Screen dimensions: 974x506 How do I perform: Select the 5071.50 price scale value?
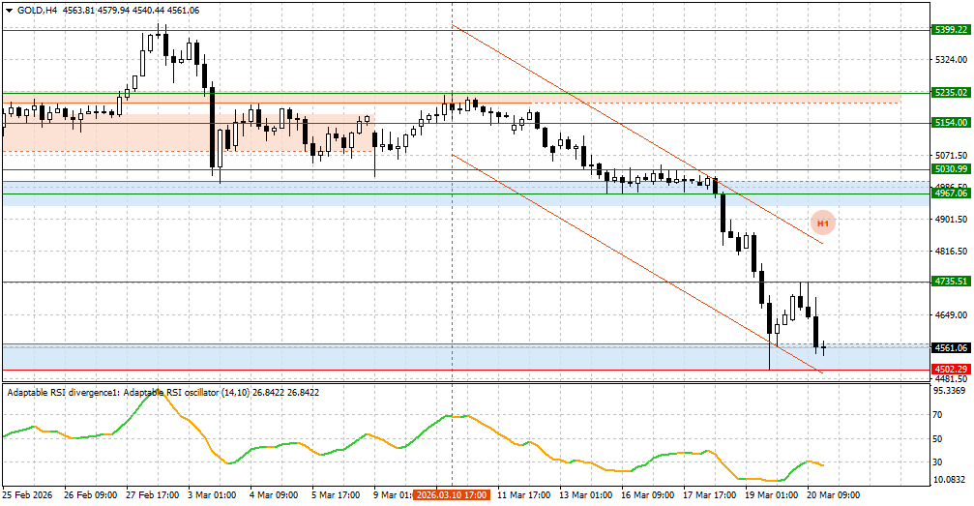coord(951,156)
